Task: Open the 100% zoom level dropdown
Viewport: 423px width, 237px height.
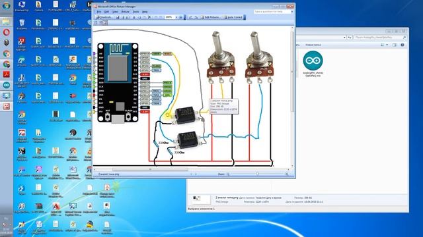Action: [x=176, y=17]
